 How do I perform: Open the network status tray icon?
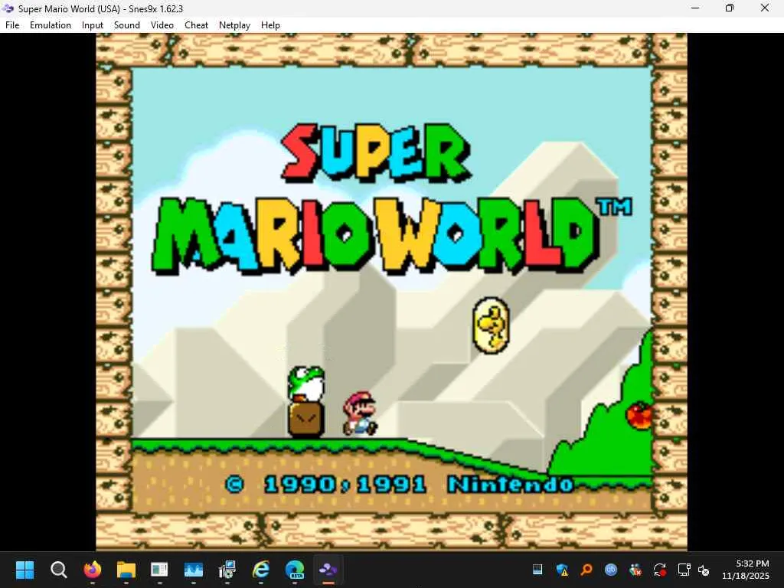[684, 570]
